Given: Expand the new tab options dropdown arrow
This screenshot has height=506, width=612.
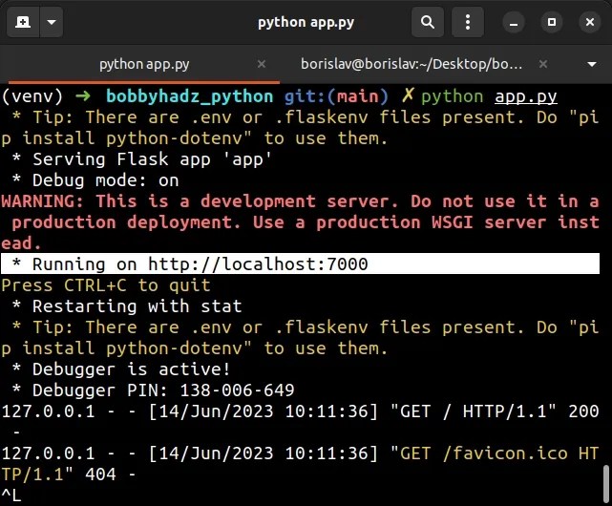Looking at the screenshot, I should pyautogui.click(x=52, y=22).
